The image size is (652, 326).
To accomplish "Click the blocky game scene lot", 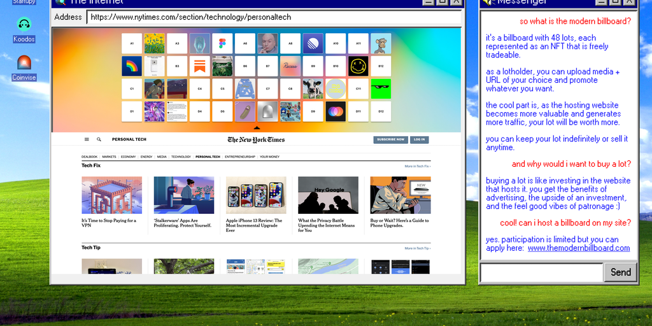I will pos(290,111).
